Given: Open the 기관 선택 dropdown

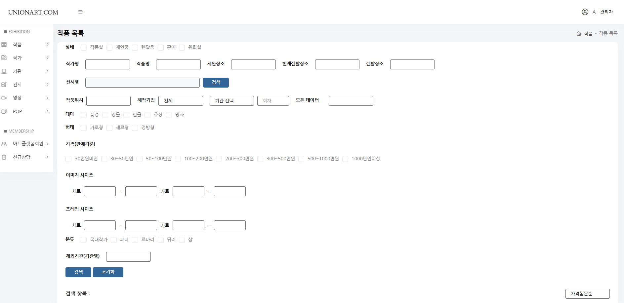Looking at the screenshot, I should pyautogui.click(x=231, y=101).
